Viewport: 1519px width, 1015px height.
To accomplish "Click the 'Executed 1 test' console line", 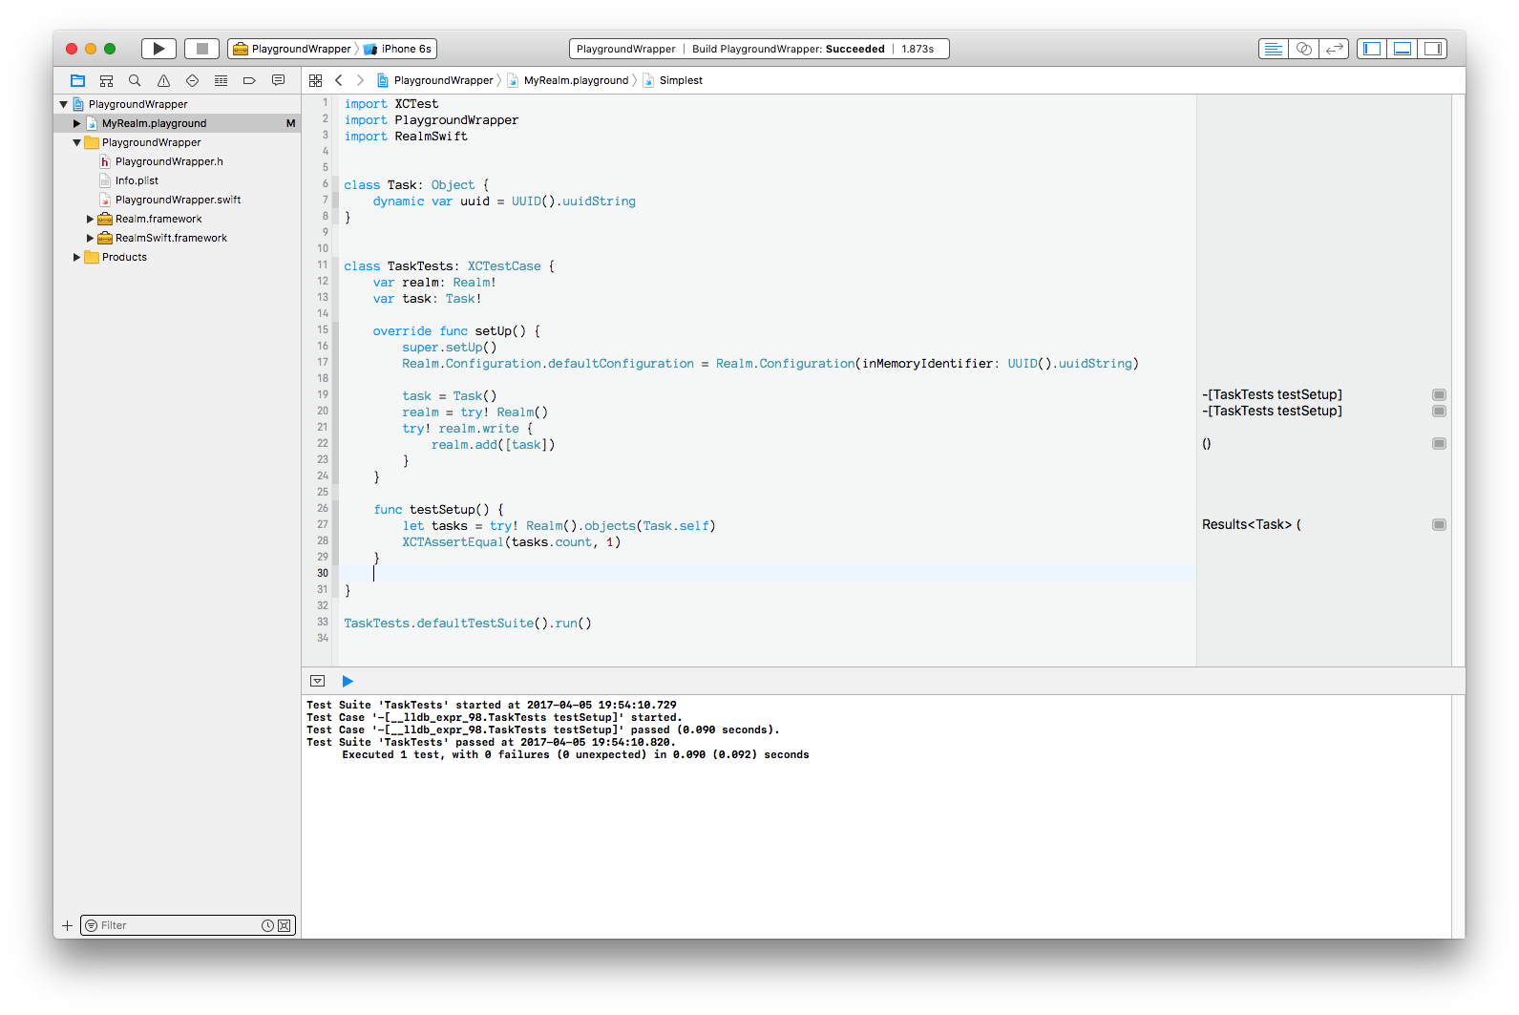I will pos(576,754).
